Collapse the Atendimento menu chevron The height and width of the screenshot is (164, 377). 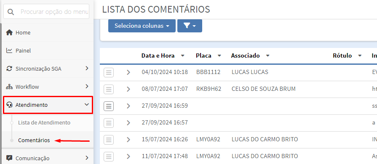point(87,104)
